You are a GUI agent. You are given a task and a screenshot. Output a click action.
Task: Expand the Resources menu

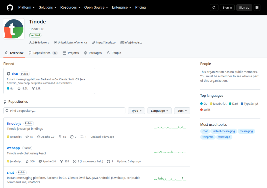(70, 8)
